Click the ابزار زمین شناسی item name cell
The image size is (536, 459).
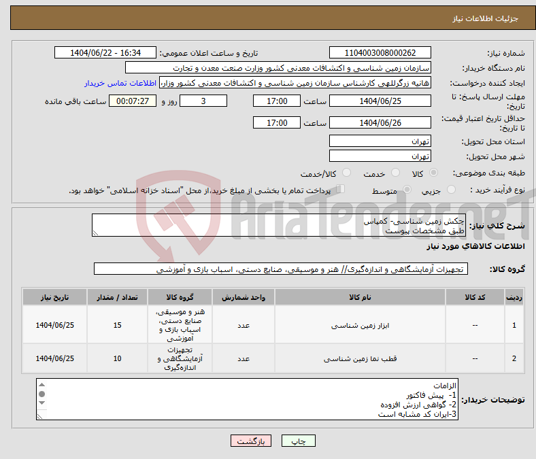(x=360, y=324)
